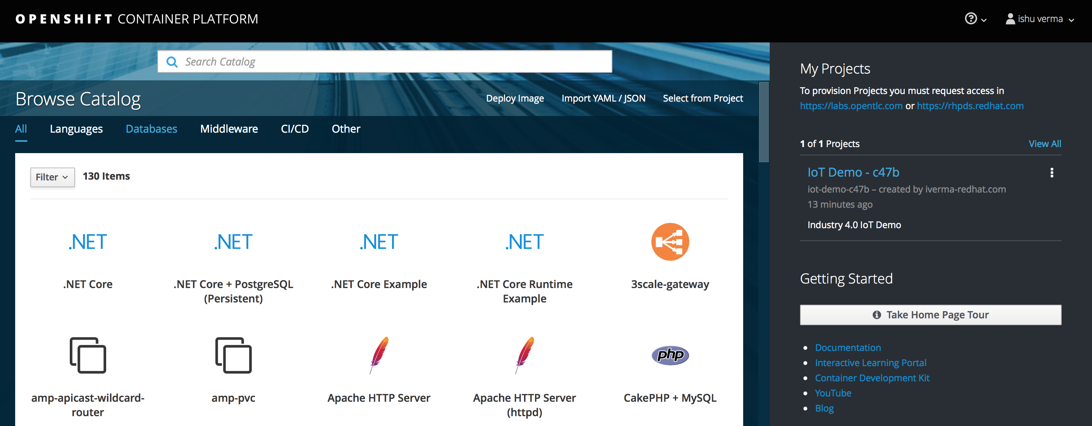Click the ".NET Core Example" label

click(379, 284)
